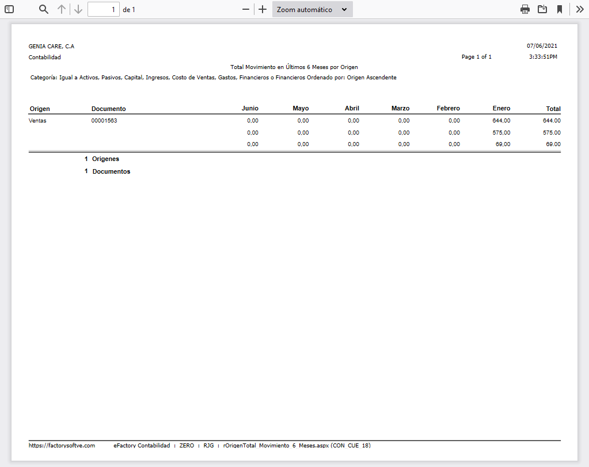Click the GENIA CARE, C.A company name
Screen dimensions: 589x467
pos(51,46)
